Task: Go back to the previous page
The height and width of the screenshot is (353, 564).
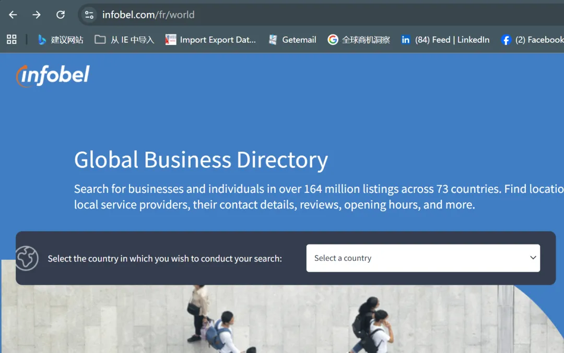Action: click(13, 15)
